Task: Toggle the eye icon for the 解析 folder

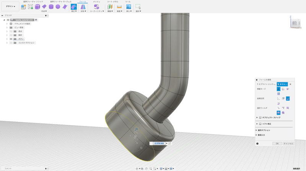Action: [11, 35]
